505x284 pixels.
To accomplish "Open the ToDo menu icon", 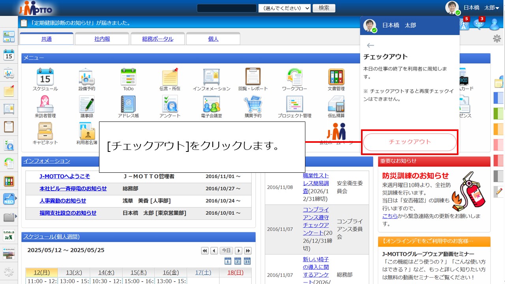I will coord(128,77).
